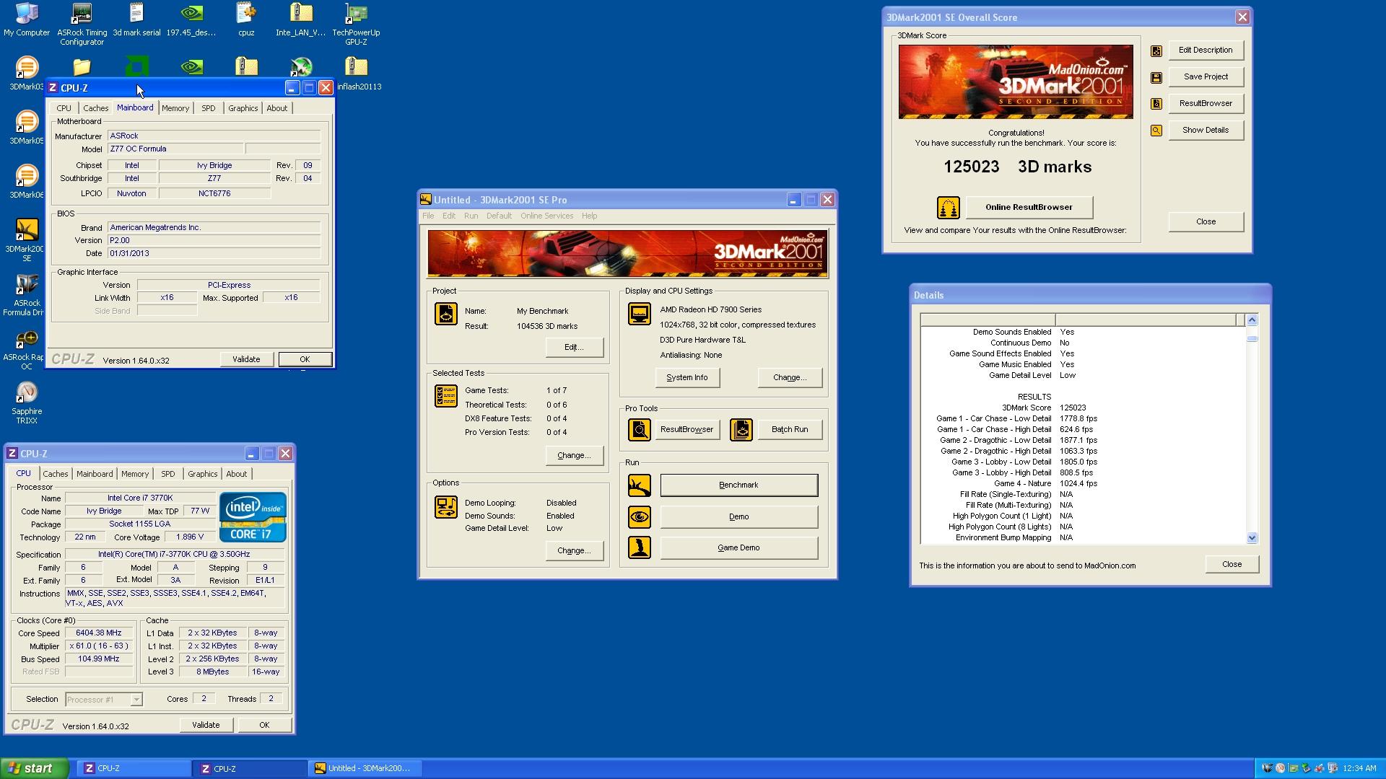Open Caches tab in lower CPU-Z
The width and height of the screenshot is (1386, 779).
coord(55,474)
